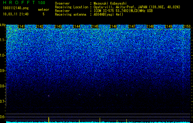Click the tallest yellow intensity spike after 2142
Viewport: 193px width, 123px height.
click(49, 120)
